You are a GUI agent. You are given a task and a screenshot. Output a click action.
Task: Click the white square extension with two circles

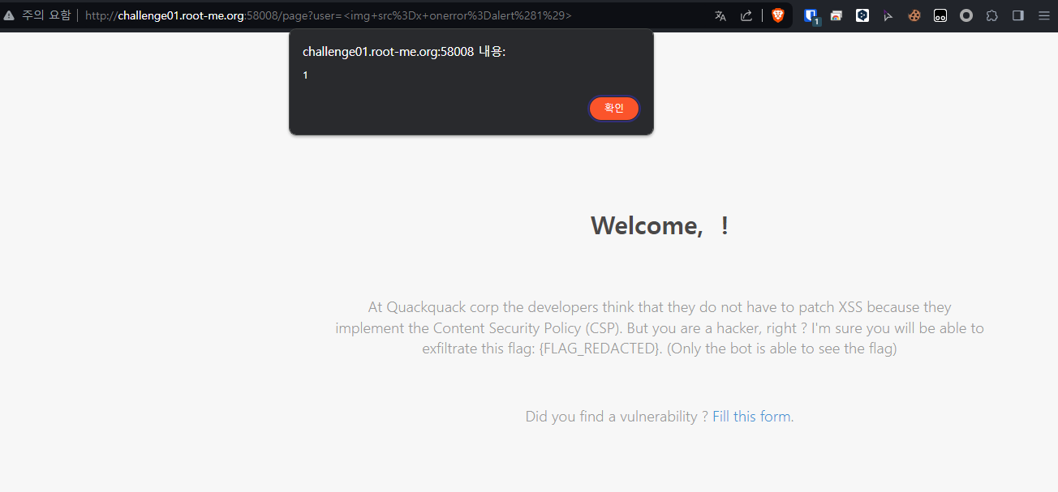pos(940,15)
